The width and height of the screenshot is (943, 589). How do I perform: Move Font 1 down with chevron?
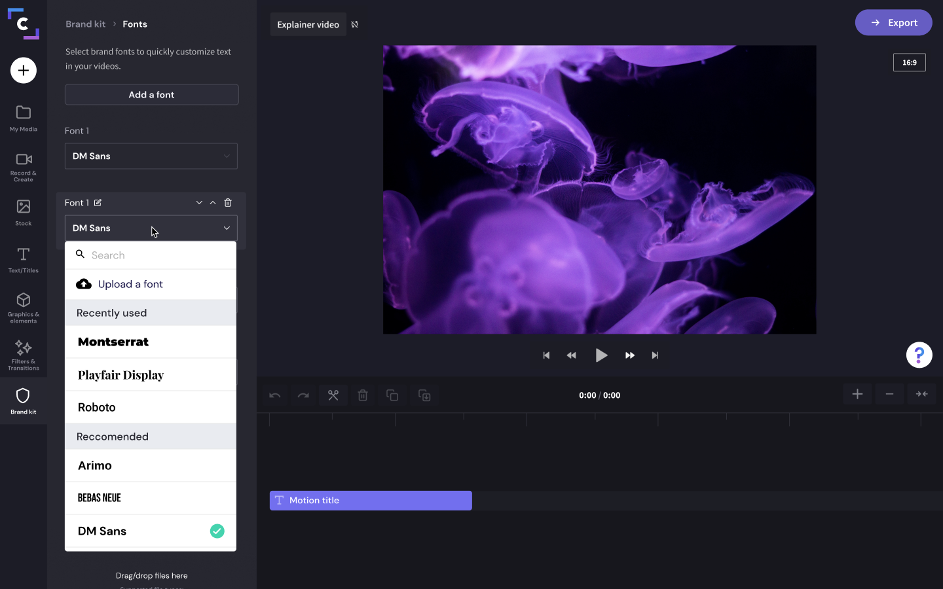(x=199, y=203)
